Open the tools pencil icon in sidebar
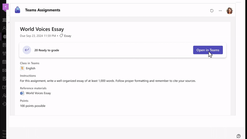Image resolution: width=247 pixels, height=139 pixels. tap(4, 87)
